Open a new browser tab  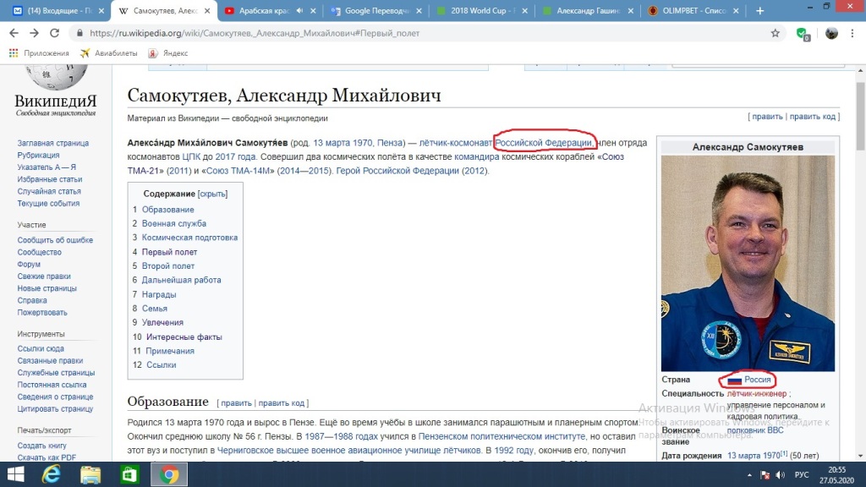click(760, 10)
